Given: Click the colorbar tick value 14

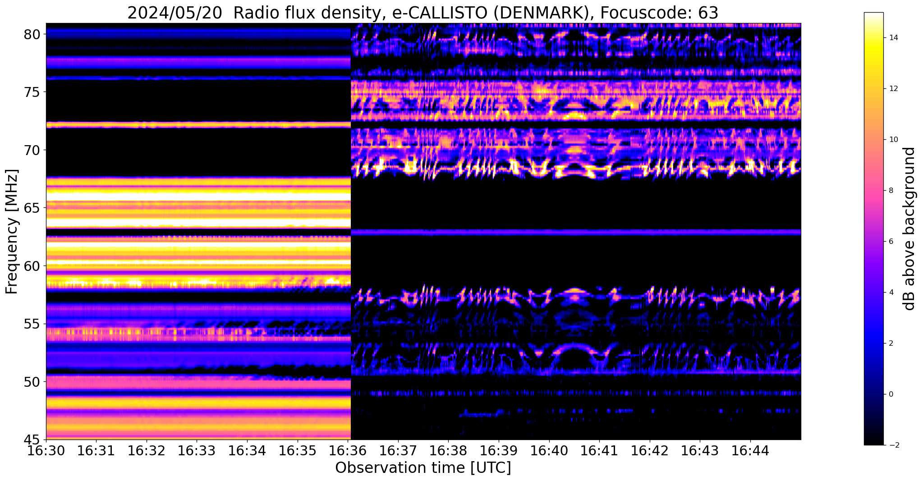Looking at the screenshot, I should coord(893,38).
